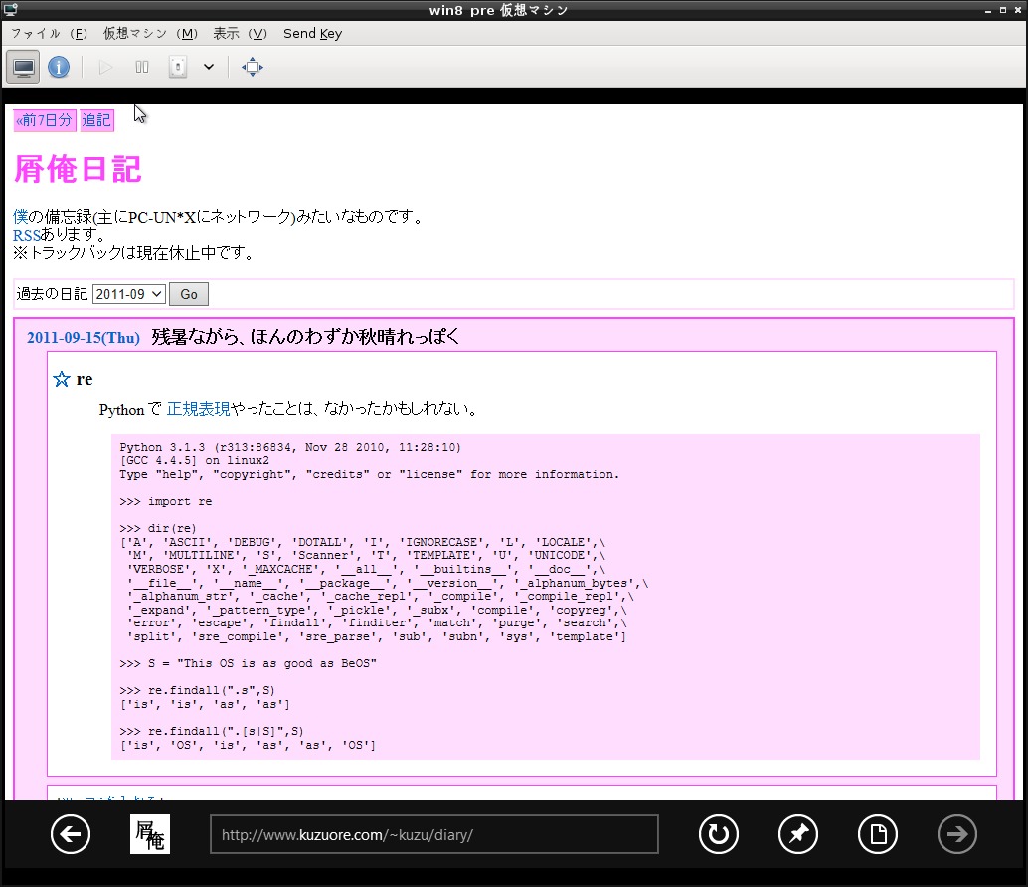This screenshot has width=1028, height=887.
Task: Maximize the win8 pre virtual machine window
Action: pyautogui.click(x=1003, y=11)
